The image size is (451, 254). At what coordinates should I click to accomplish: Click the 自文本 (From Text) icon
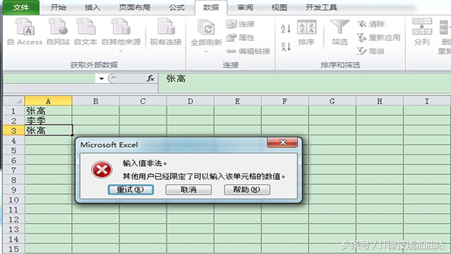pos(85,32)
